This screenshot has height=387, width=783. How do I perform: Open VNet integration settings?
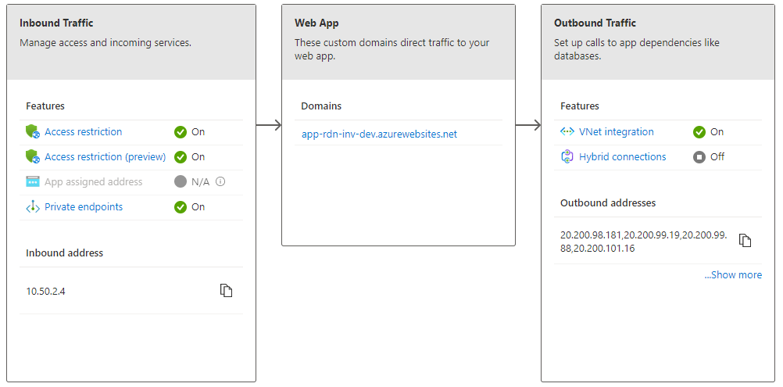pyautogui.click(x=616, y=132)
